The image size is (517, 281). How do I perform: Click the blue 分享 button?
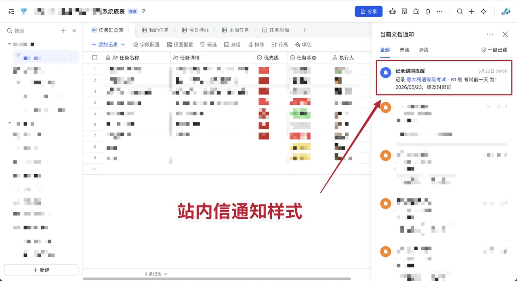[369, 11]
